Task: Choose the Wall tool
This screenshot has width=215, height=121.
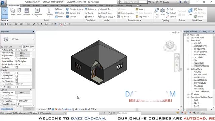Action: (x=13, y=12)
